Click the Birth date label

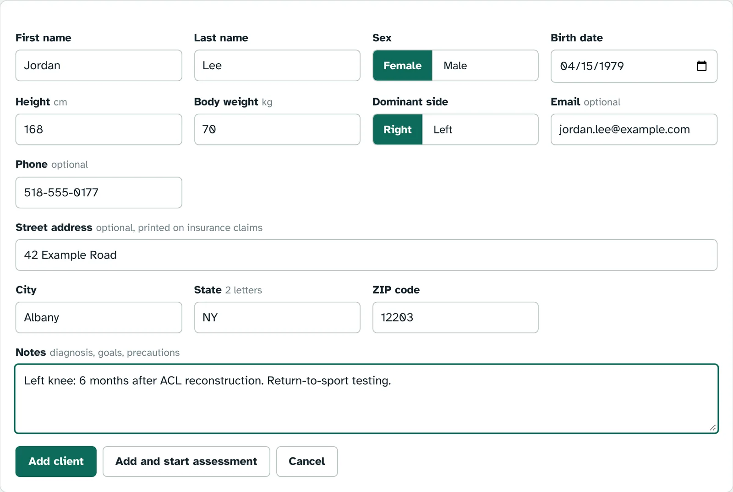577,38
